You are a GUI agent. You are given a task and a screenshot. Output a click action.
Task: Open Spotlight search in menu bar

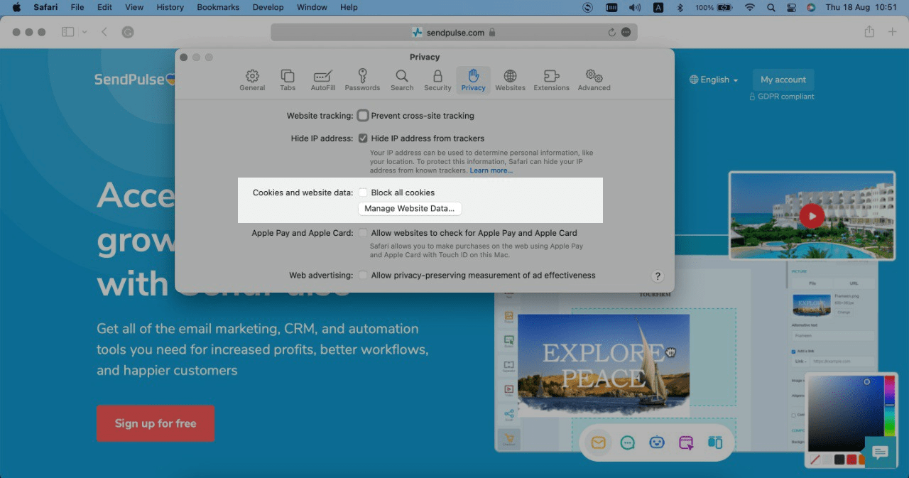coord(771,7)
